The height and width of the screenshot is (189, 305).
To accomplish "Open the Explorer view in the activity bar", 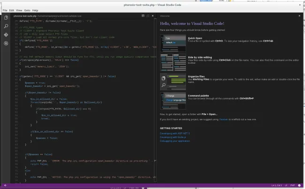I will [6, 18].
